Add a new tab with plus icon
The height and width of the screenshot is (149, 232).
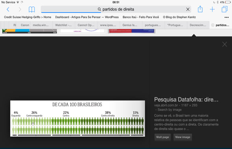point(212,9)
